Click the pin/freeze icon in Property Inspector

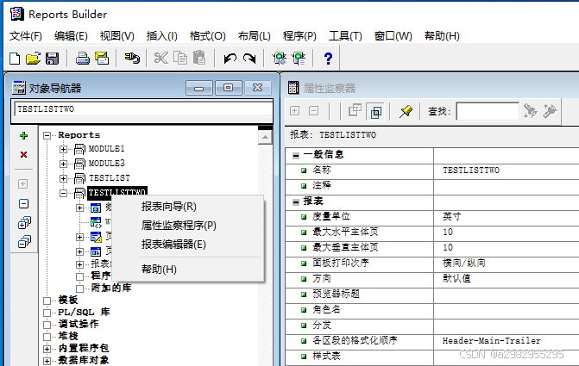point(406,111)
